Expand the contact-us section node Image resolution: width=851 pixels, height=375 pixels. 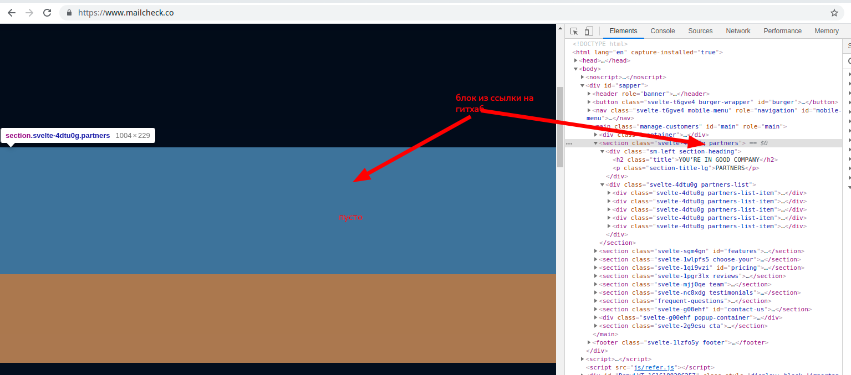pos(596,309)
